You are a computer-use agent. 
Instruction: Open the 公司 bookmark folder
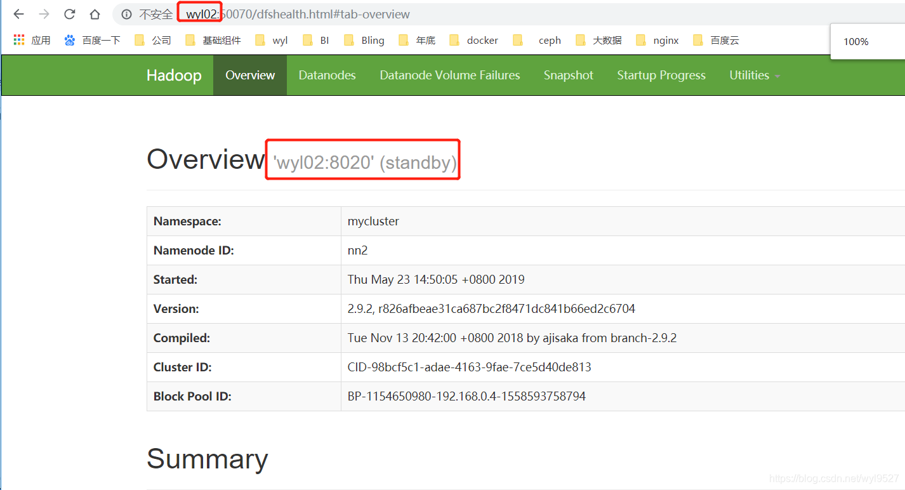[x=153, y=40]
